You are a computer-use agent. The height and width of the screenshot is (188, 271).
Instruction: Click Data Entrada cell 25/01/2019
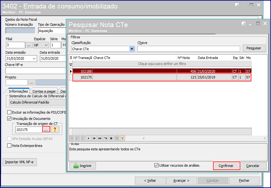coord(214,77)
